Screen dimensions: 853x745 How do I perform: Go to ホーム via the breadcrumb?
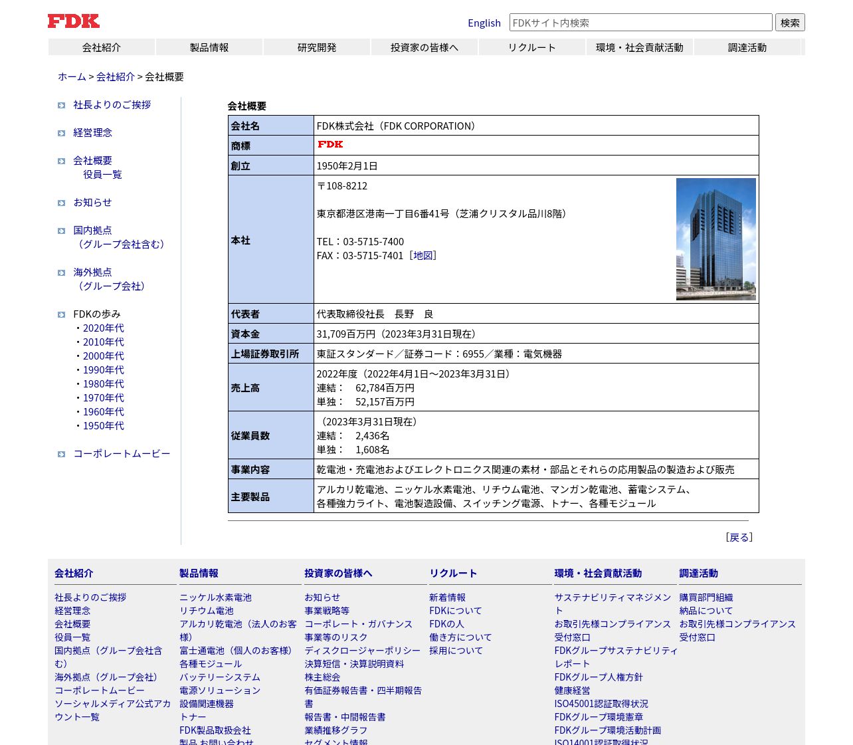pos(72,76)
